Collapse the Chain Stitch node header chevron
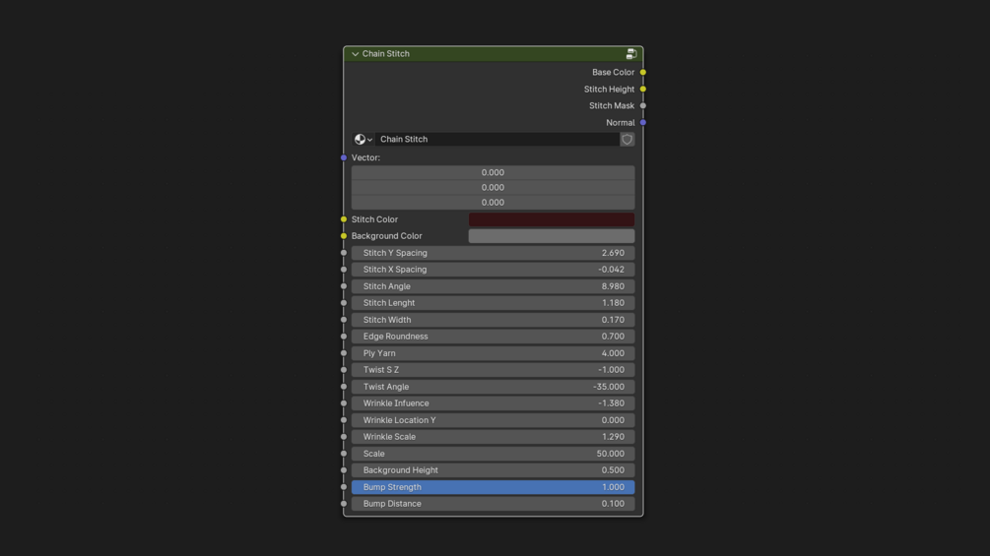The height and width of the screenshot is (556, 990). click(355, 54)
